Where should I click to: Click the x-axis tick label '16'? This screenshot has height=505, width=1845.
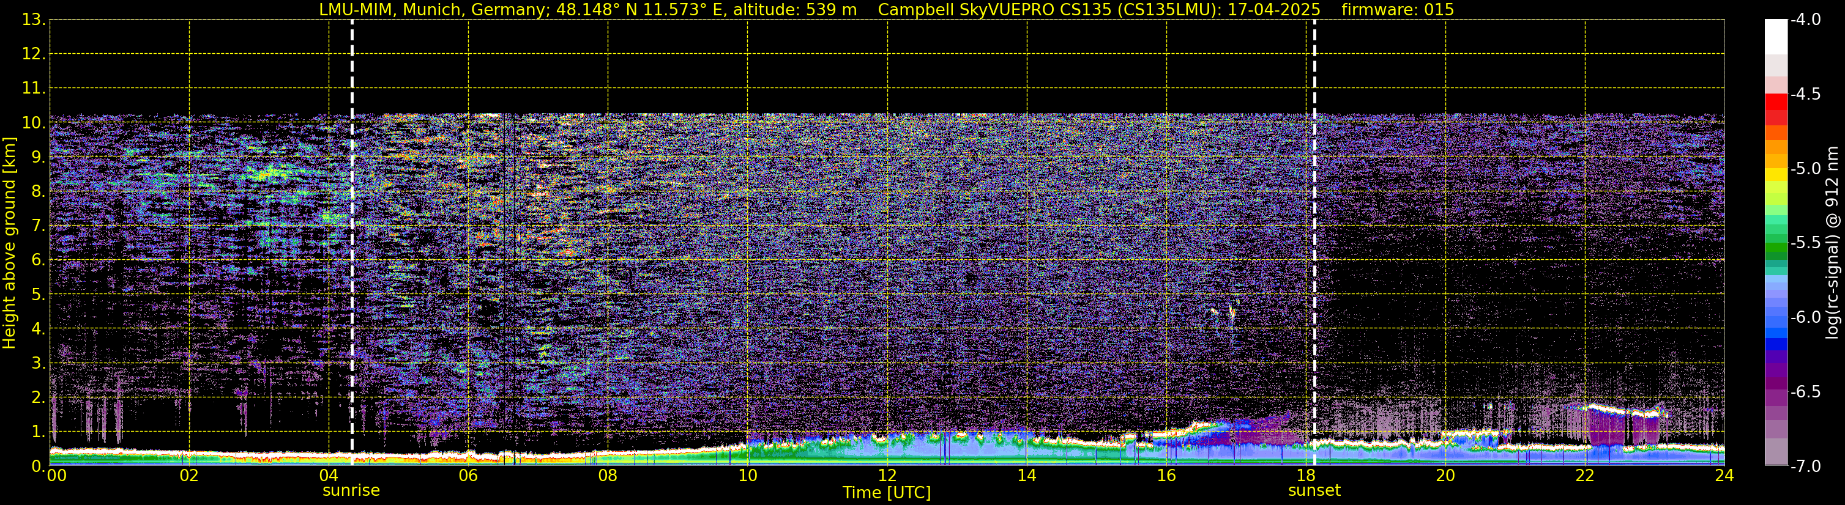tap(1166, 476)
